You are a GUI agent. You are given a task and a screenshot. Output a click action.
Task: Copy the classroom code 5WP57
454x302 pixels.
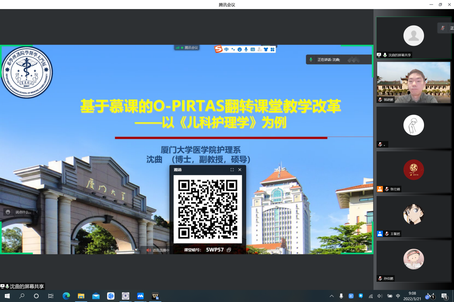click(229, 250)
